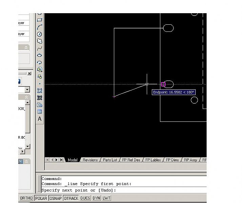The image size is (242, 203).
Task: Open the Table insert tool
Action: 40,112
